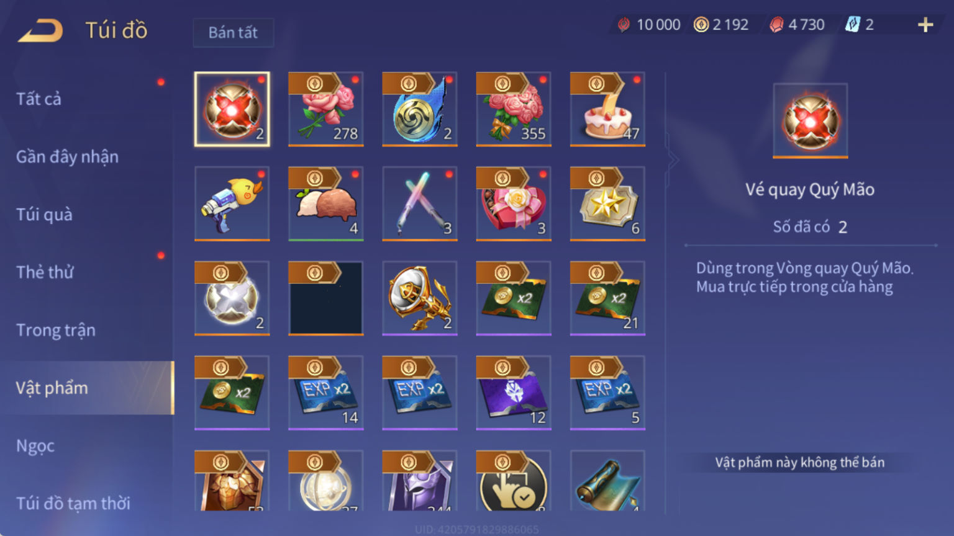Click the Bán tất button

(233, 32)
